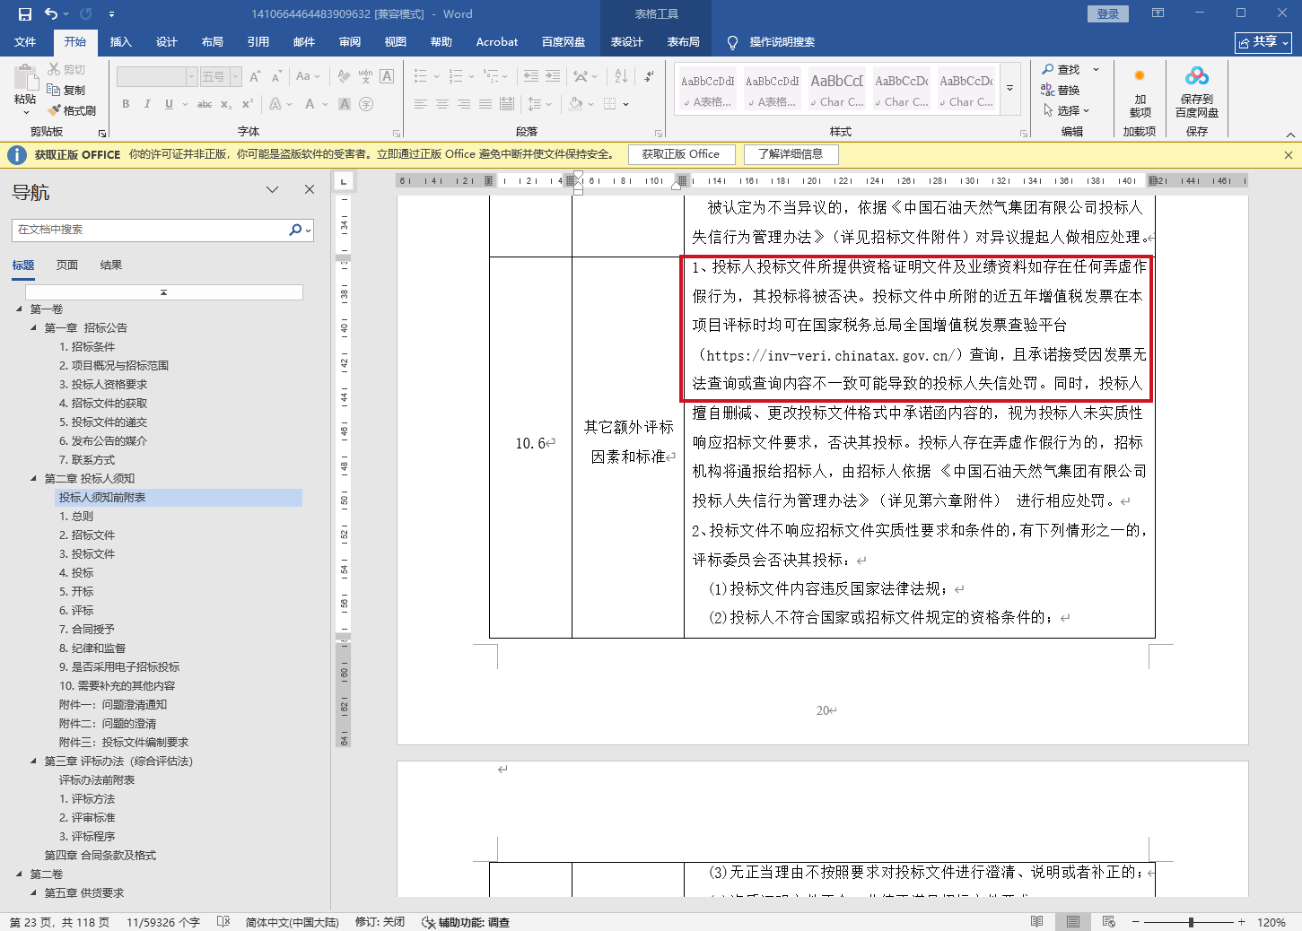Align the paragraph to the left
Image resolution: width=1302 pixels, height=931 pixels.
420,104
